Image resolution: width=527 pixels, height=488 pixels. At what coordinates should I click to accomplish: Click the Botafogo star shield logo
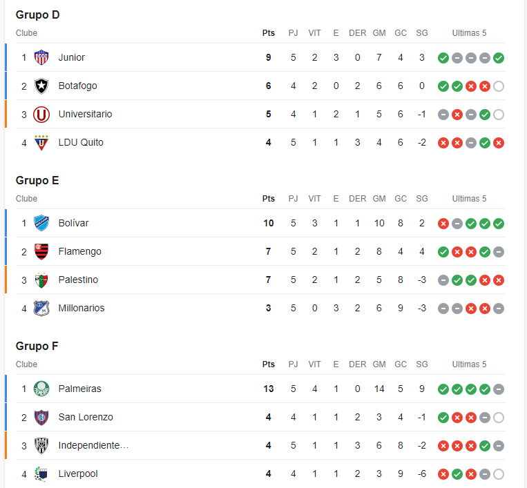point(41,86)
